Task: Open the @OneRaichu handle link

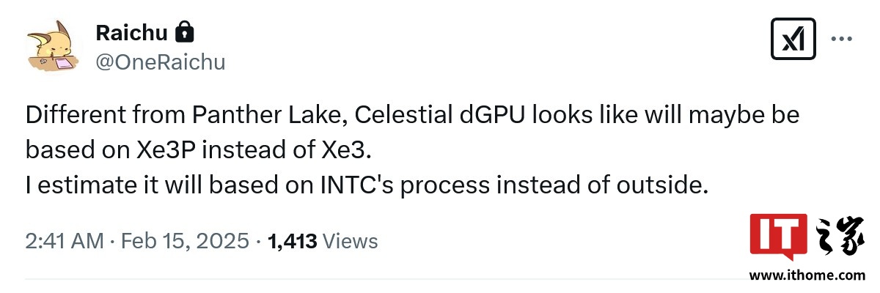Action: [160, 62]
